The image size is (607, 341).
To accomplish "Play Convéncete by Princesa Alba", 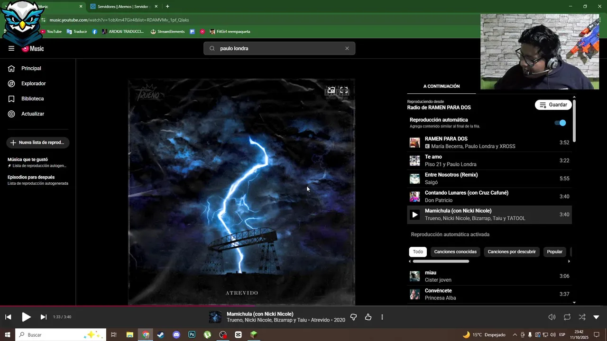I will [489, 294].
